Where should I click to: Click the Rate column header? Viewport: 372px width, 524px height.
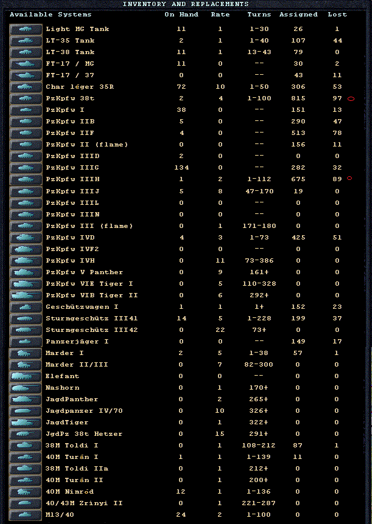(220, 15)
